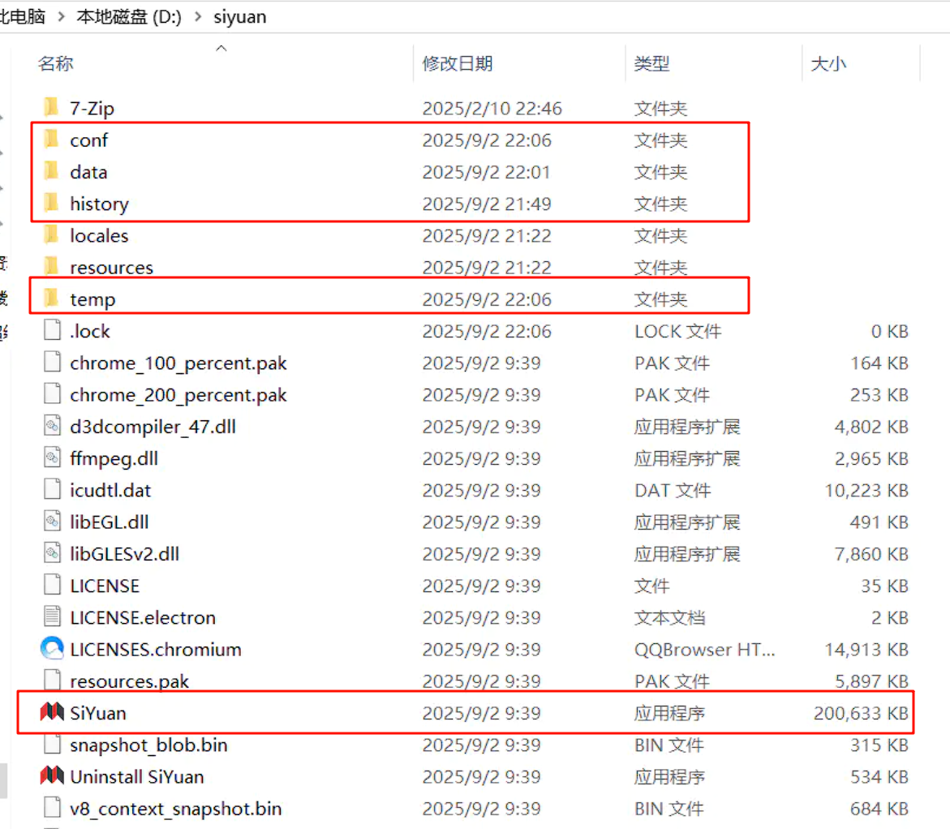
Task: Select the resources folder name
Action: (x=111, y=267)
